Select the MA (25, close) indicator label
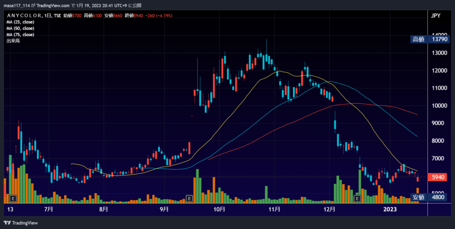 pyautogui.click(x=20, y=22)
